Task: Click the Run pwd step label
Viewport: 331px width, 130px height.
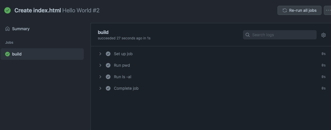Action: click(122, 65)
